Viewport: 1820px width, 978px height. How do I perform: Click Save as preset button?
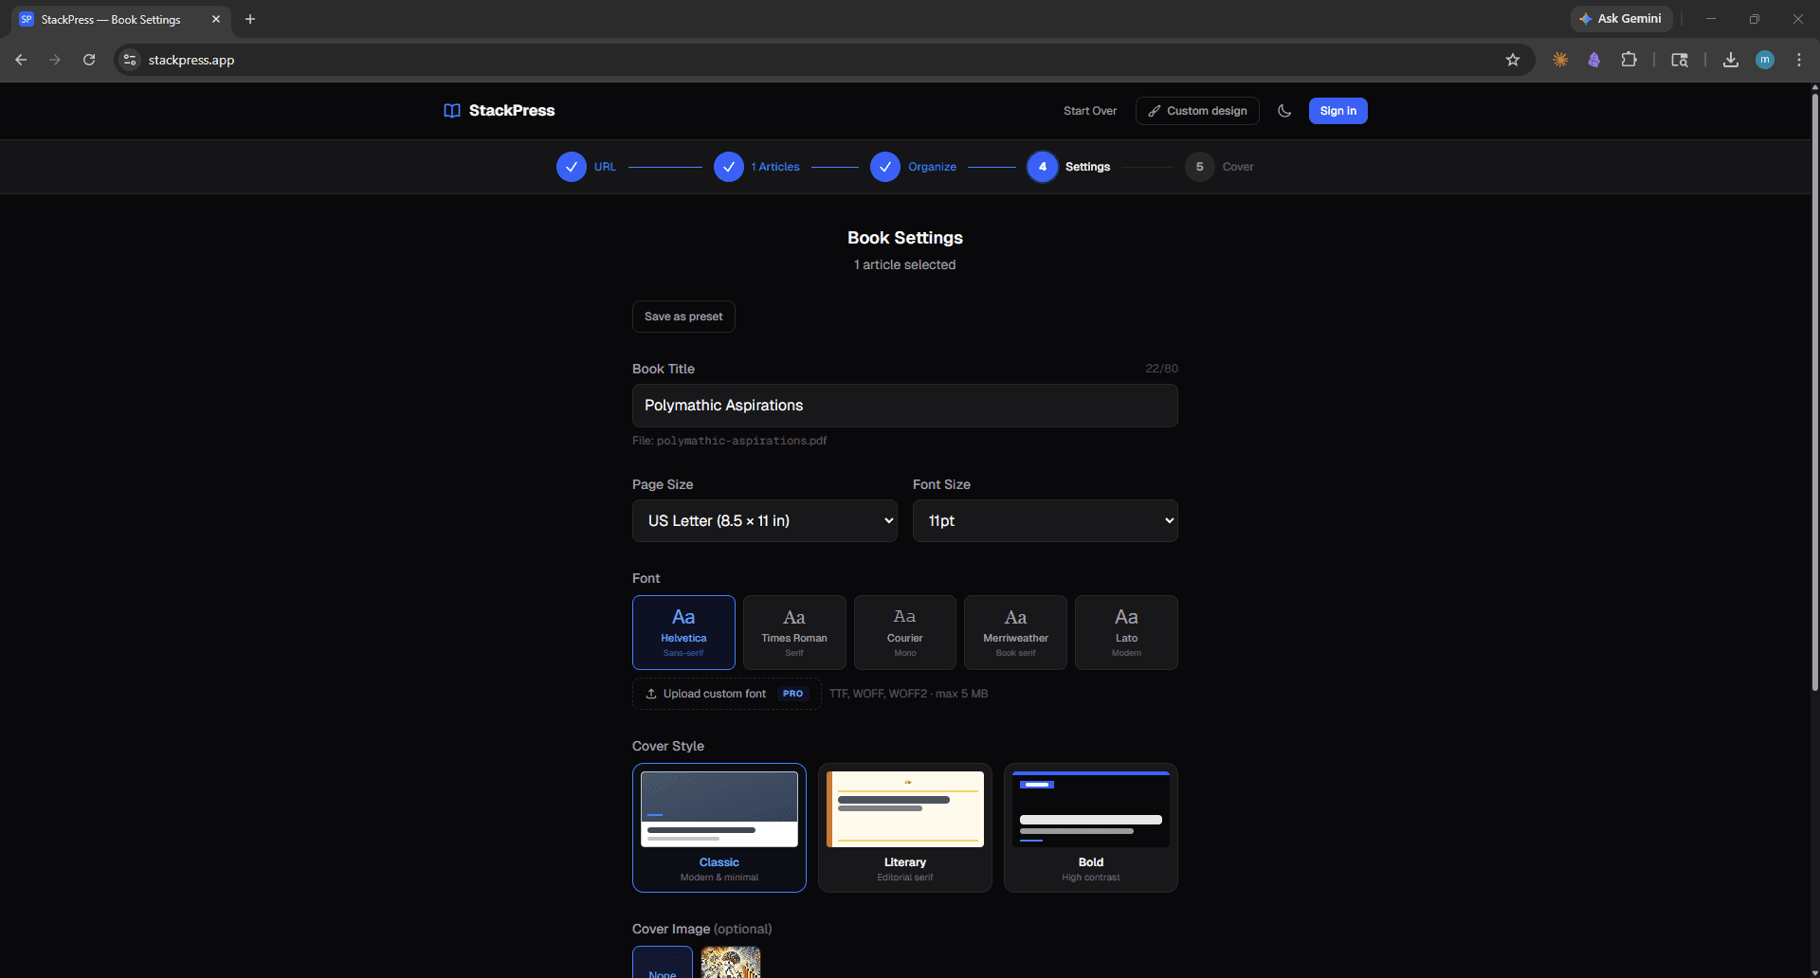[x=683, y=317]
